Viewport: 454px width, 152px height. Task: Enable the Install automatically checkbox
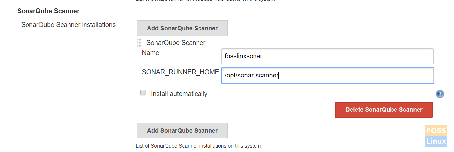pyautogui.click(x=143, y=93)
